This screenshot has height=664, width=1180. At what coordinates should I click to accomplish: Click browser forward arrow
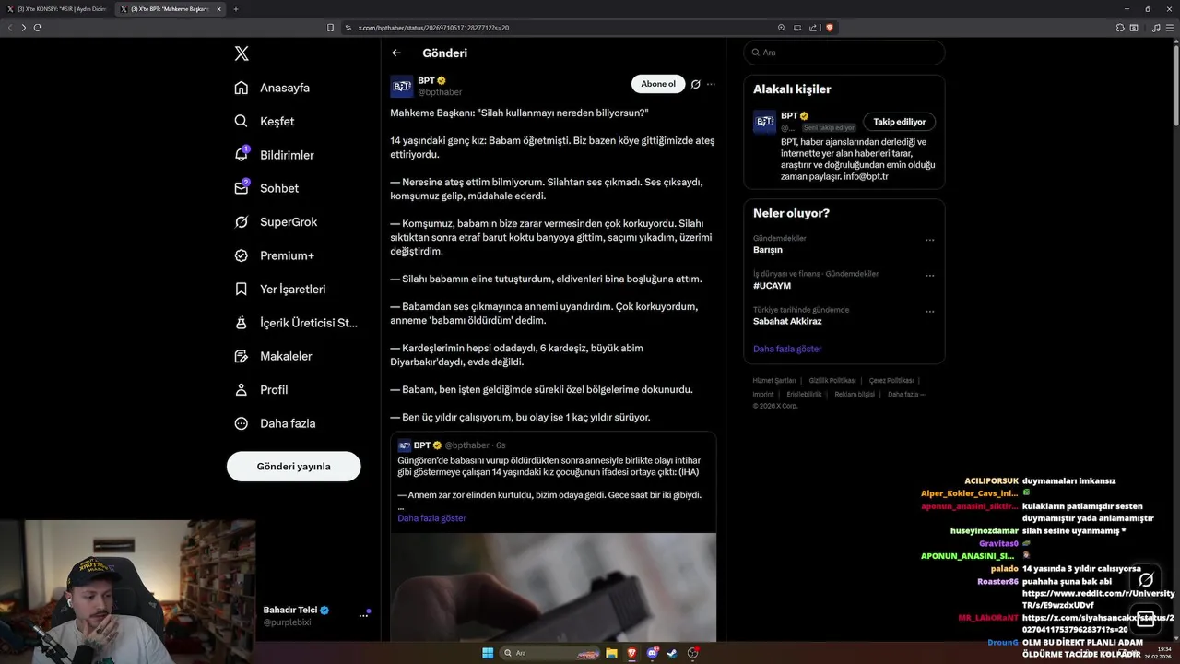(x=23, y=28)
